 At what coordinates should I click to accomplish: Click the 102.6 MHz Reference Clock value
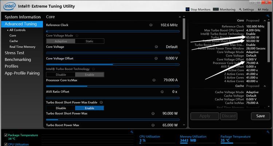pos(169,25)
